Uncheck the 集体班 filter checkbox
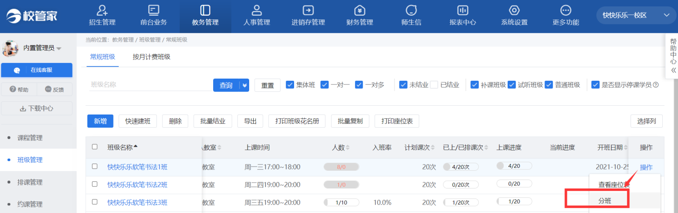 click(290, 85)
